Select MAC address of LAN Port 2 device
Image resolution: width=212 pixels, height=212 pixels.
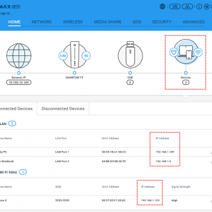coord(114,161)
